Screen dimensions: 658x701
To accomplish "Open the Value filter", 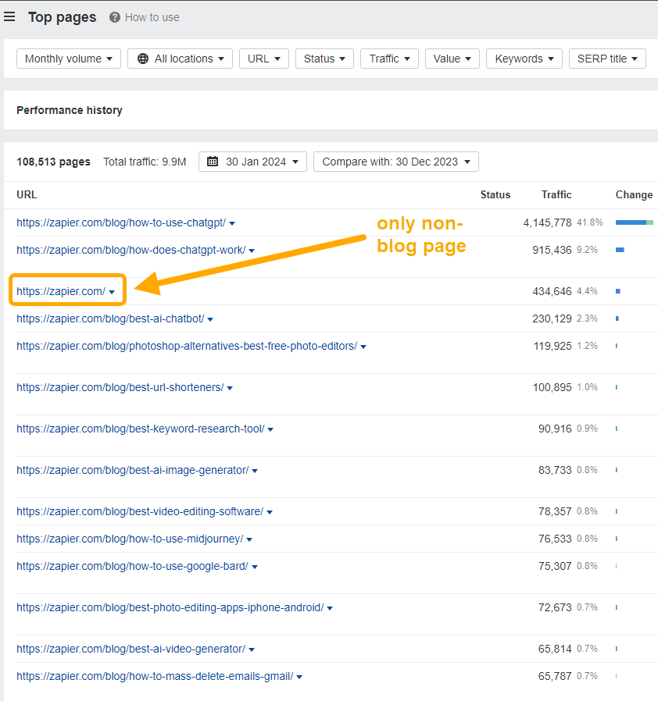I will point(452,58).
